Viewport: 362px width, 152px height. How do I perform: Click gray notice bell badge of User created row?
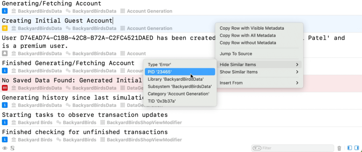[x=4, y=53]
